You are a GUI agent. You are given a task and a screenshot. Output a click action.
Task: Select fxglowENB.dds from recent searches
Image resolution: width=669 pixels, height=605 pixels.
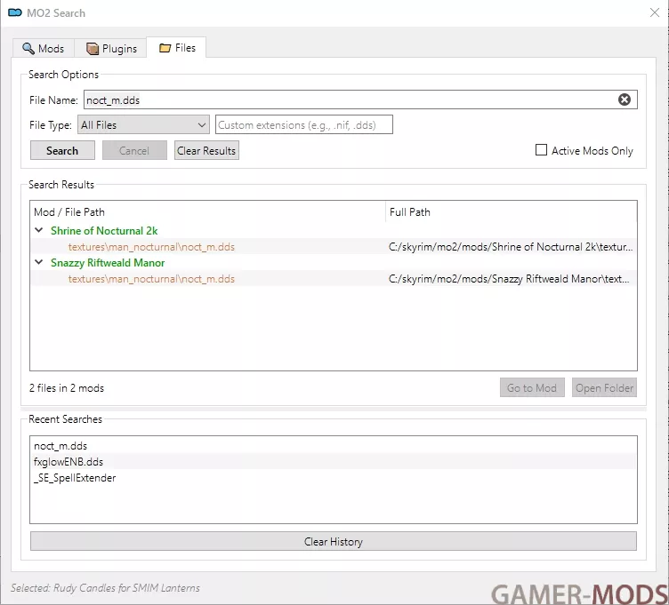(69, 462)
